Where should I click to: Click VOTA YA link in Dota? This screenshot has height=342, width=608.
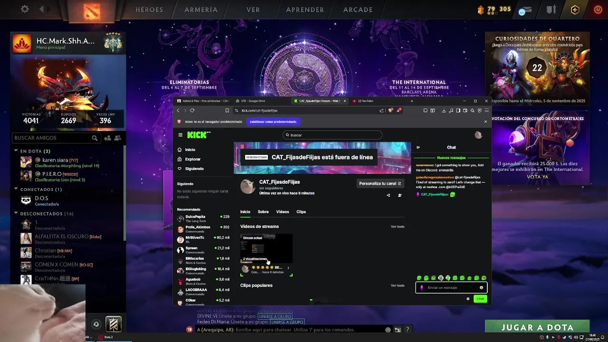(x=537, y=177)
